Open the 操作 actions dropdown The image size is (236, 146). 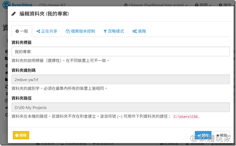coord(226,5)
